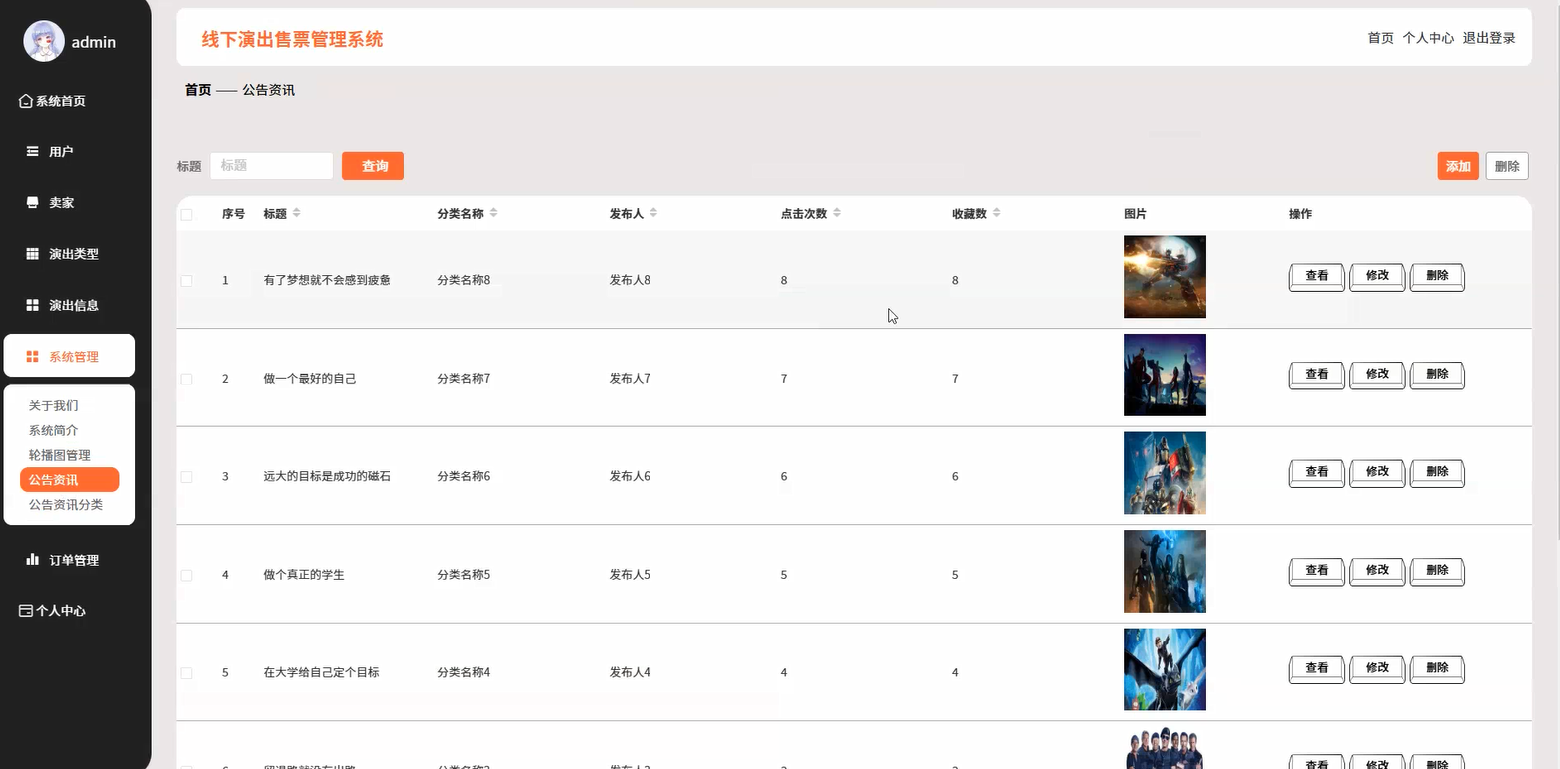This screenshot has height=769, width=1560.
Task: Click the 线下演出售票管理系统 title
Action: [x=292, y=40]
